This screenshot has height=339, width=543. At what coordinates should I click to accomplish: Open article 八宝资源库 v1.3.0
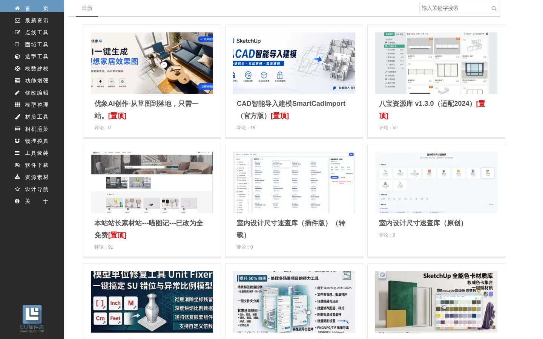[x=432, y=110]
